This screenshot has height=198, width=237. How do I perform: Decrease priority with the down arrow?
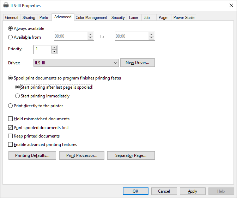pyautogui.click(x=54, y=52)
